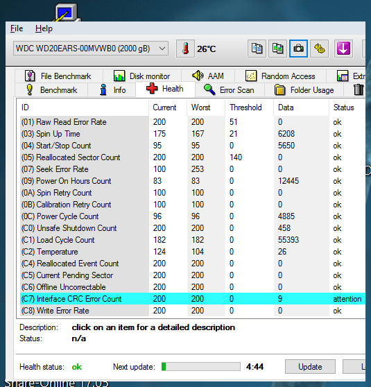Click the copy text to clipboard icon
This screenshot has width=371, height=387.
click(x=257, y=49)
